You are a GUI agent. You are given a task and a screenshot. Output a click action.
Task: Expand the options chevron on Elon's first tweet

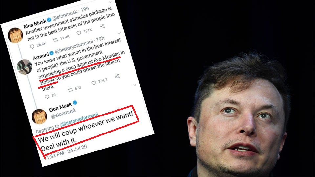pyautogui.click(x=110, y=2)
